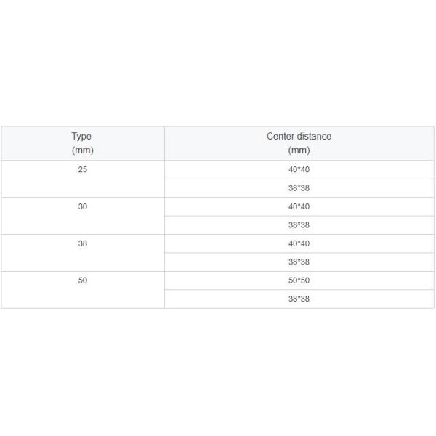Click 38*38 in the type 50 group
This screenshot has width=436, height=436.
tap(299, 299)
